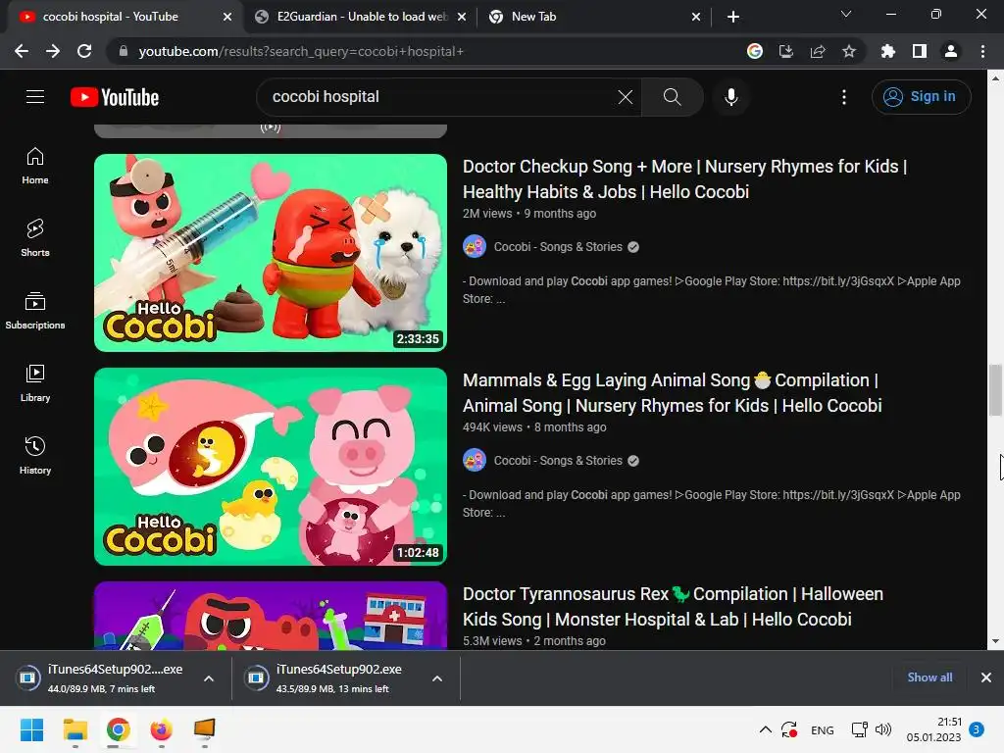This screenshot has width=1004, height=753.
Task: Click the install app icon in address bar
Action: coord(786,51)
